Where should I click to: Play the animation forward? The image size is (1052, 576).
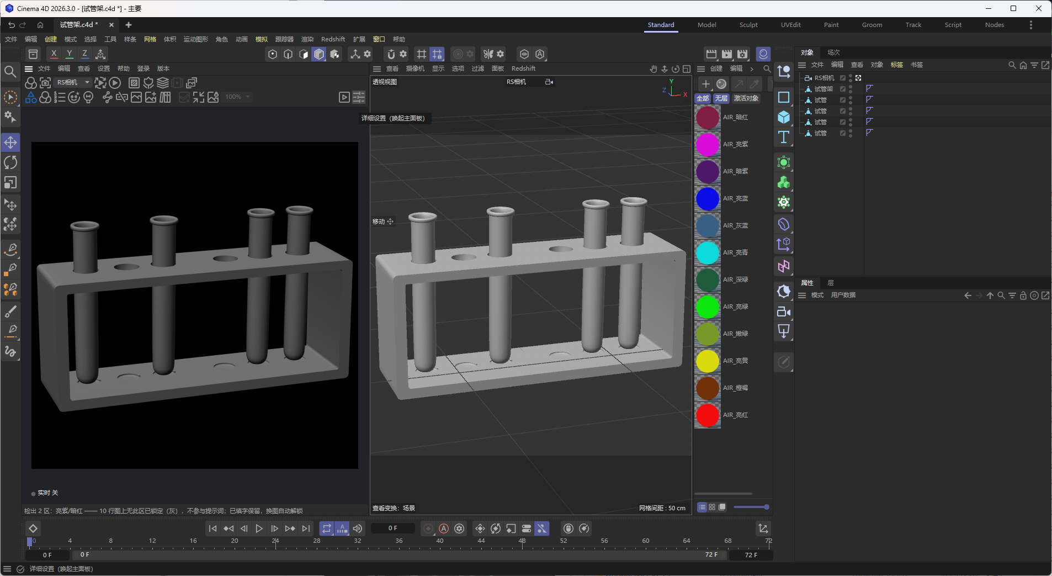pyautogui.click(x=259, y=529)
